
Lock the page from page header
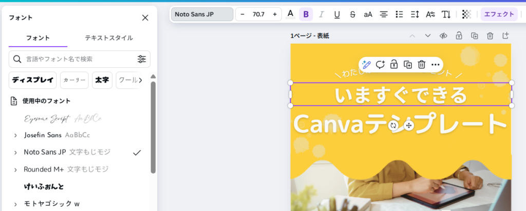coord(459,35)
